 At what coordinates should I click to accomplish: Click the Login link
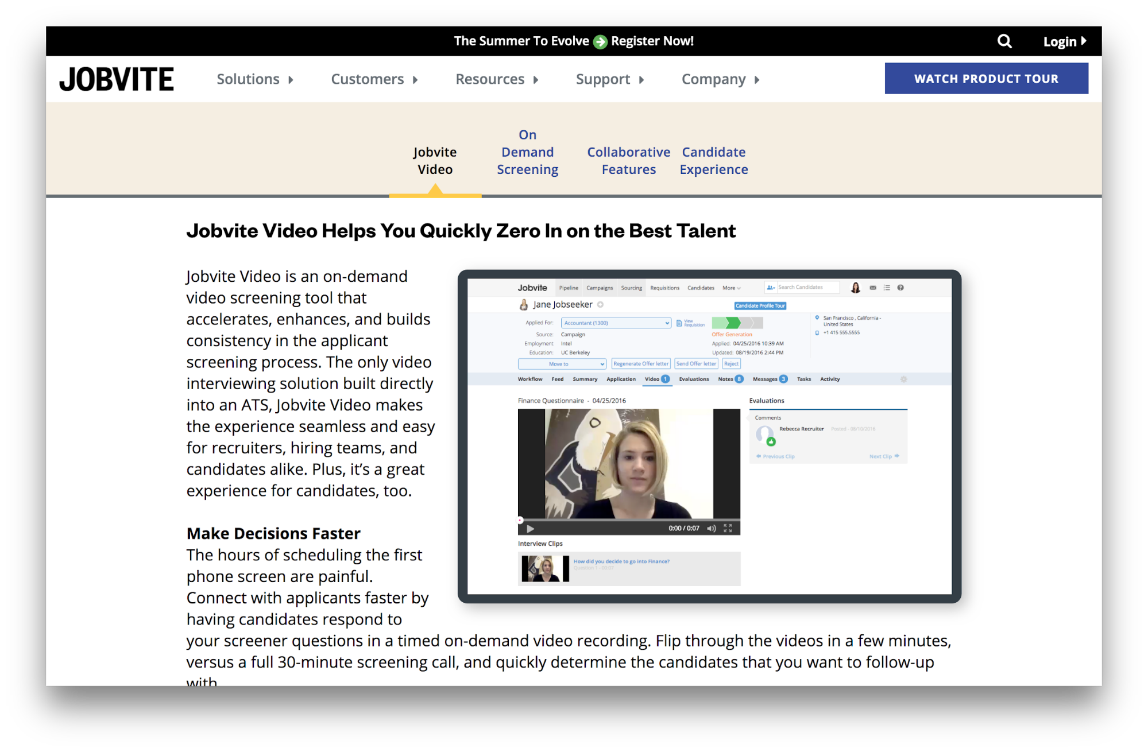coord(1065,41)
